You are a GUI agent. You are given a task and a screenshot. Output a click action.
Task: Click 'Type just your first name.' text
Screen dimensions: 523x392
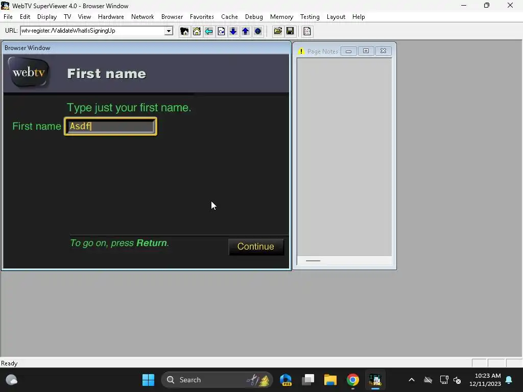[x=129, y=108]
